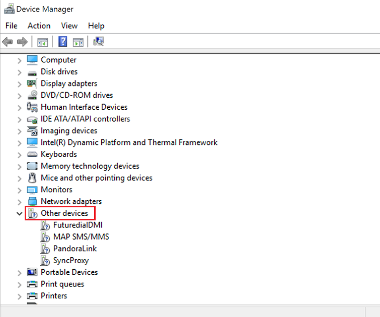Select the FuturedialDMI unknown device

(x=78, y=225)
